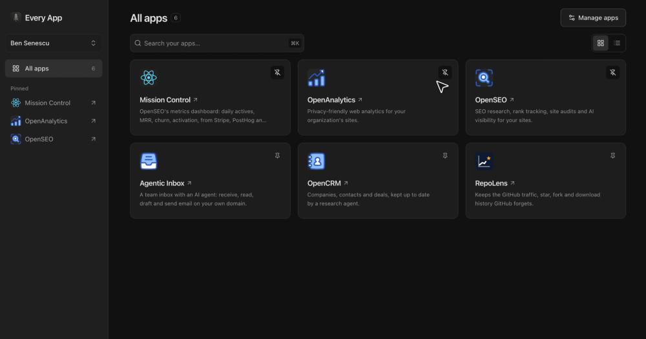
Task: Click the Every App tree logo
Action: (x=16, y=17)
